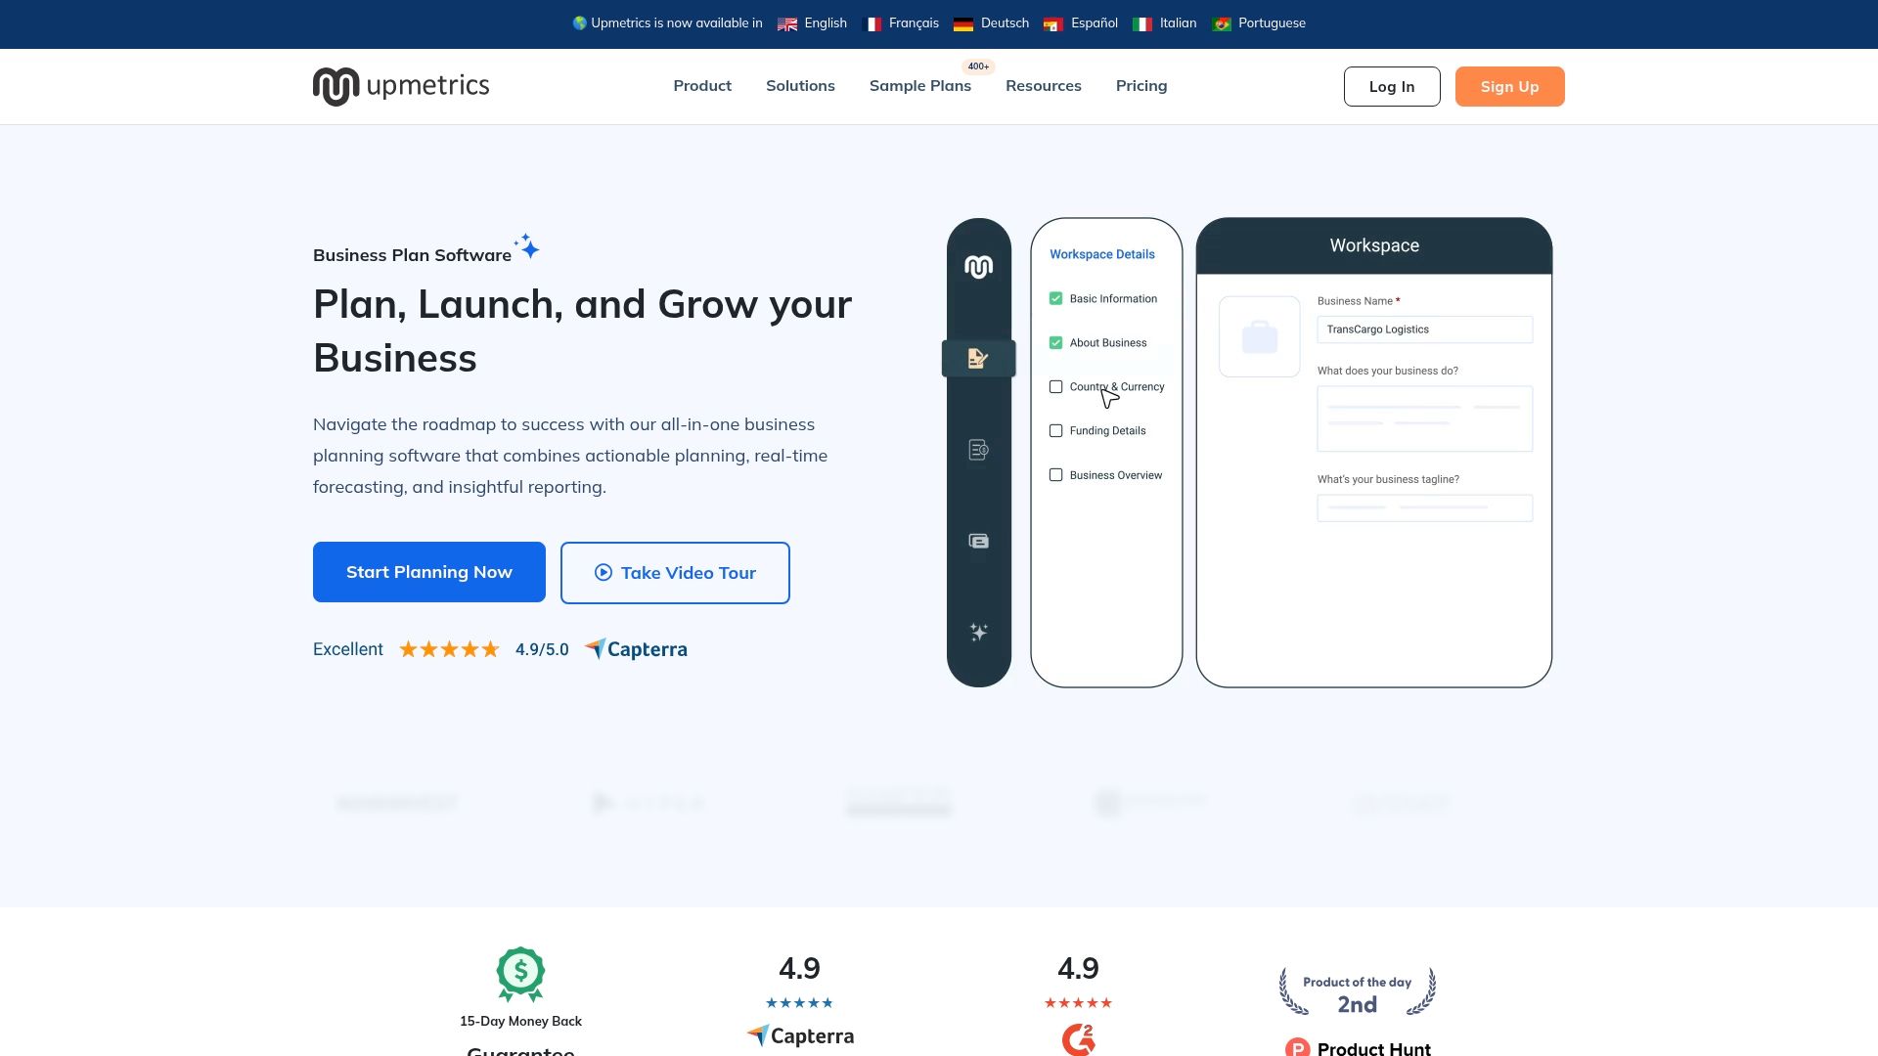The image size is (1878, 1056).
Task: Click the Start Planning Now button
Action: pos(428,572)
